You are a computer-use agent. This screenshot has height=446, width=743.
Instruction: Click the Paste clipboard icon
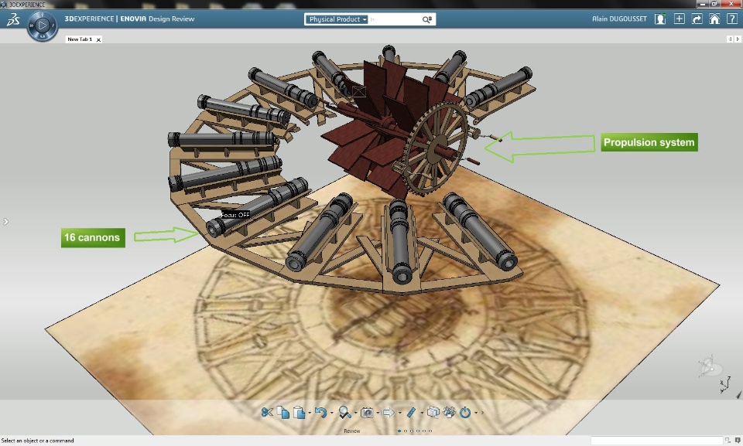click(299, 413)
